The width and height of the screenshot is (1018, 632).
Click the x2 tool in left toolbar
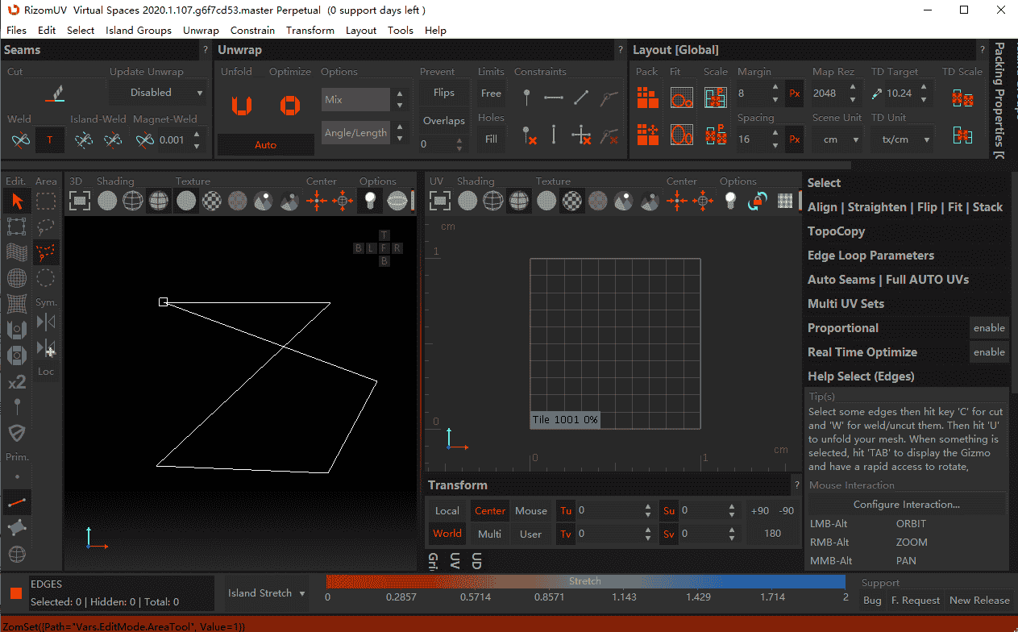[17, 382]
